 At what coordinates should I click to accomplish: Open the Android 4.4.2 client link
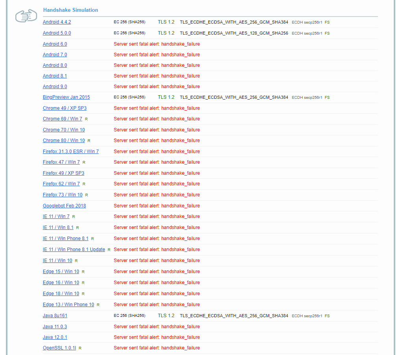click(57, 22)
